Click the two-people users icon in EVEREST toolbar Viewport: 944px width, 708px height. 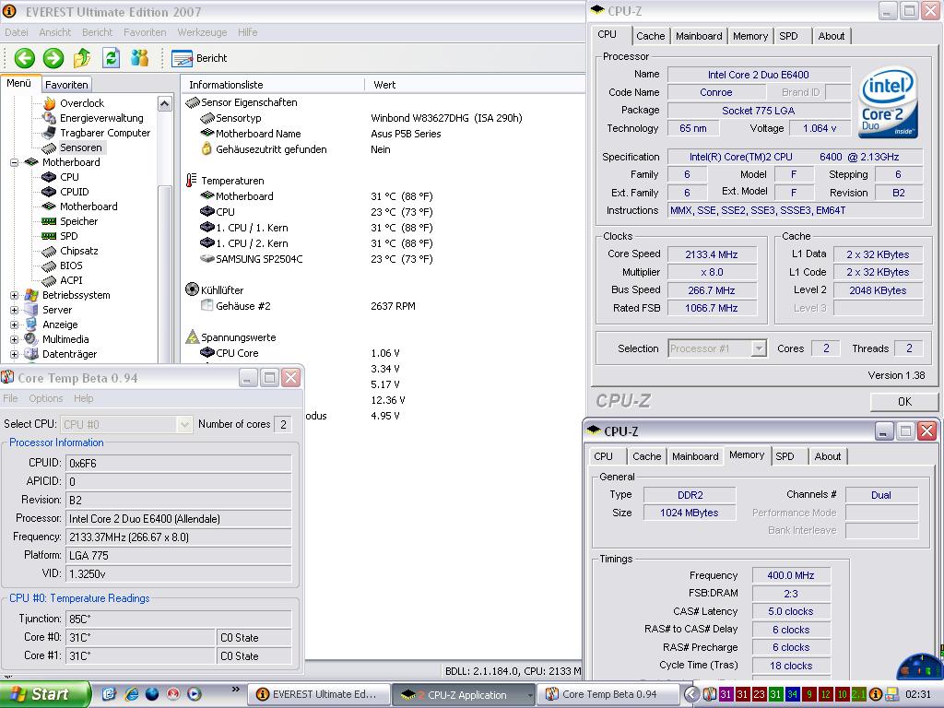point(140,58)
